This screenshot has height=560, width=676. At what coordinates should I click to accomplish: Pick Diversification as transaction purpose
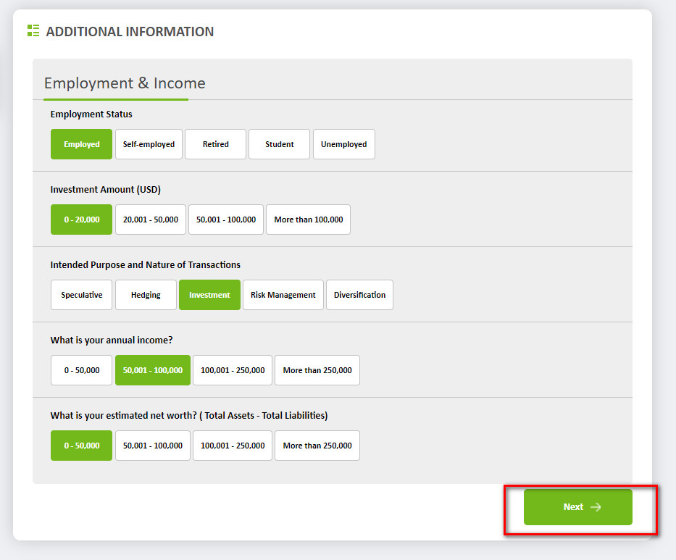[359, 295]
